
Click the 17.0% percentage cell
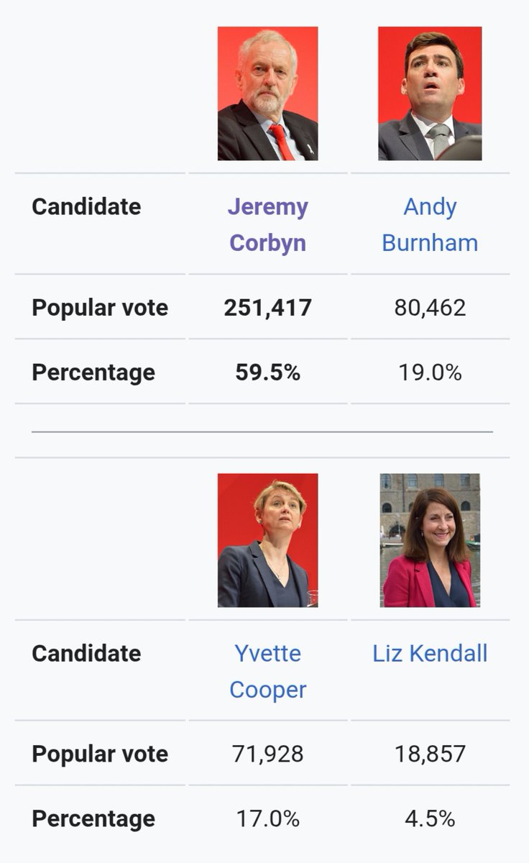268,818
